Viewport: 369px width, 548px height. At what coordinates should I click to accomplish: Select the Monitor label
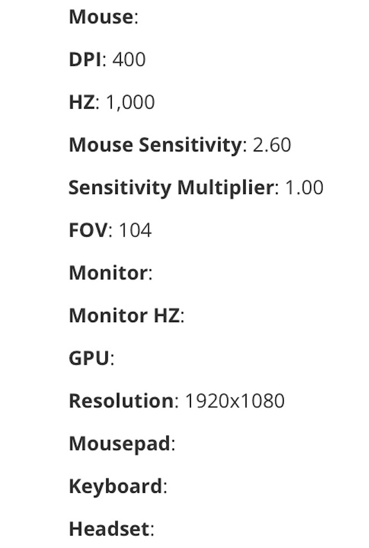point(109,273)
